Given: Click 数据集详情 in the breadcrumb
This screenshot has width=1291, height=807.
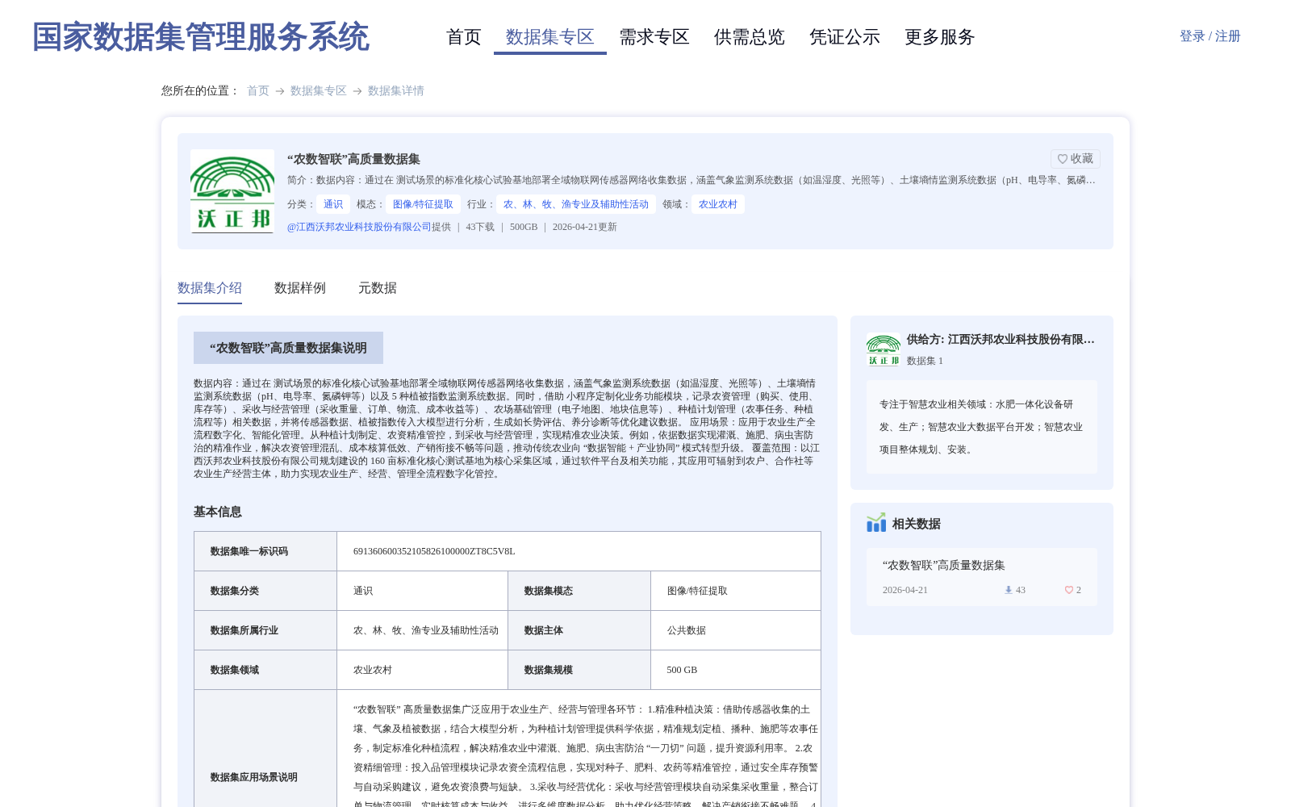Looking at the screenshot, I should pyautogui.click(x=396, y=91).
